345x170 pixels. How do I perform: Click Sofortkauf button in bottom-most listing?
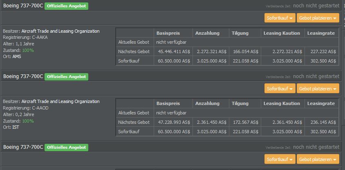tap(280, 159)
